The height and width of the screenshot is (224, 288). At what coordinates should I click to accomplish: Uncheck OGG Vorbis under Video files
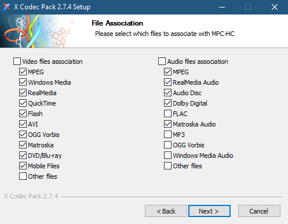(23, 135)
